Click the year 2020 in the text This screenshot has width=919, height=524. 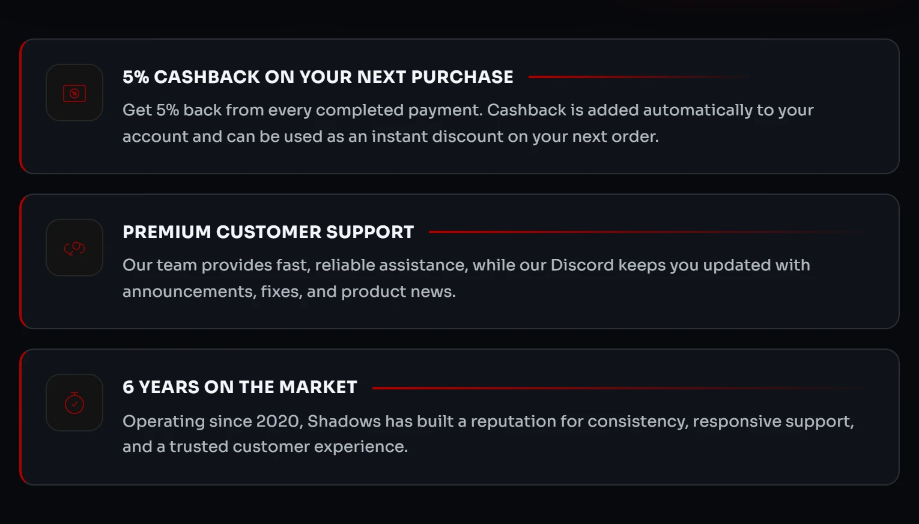[x=278, y=421]
